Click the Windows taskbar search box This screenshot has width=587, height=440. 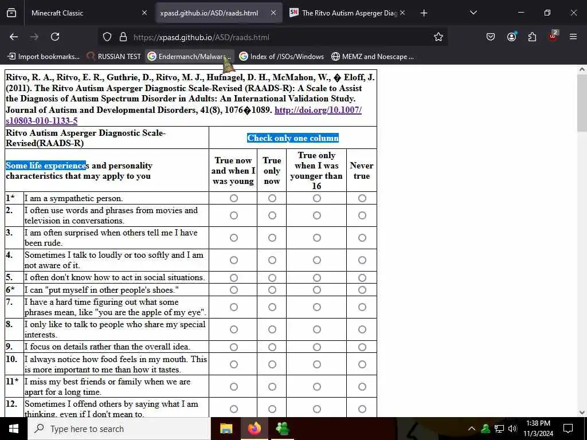coord(119,429)
